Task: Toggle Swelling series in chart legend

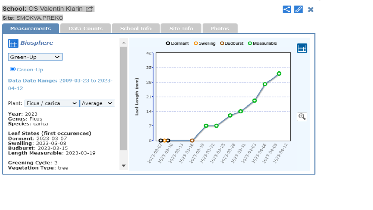Action: pos(204,43)
